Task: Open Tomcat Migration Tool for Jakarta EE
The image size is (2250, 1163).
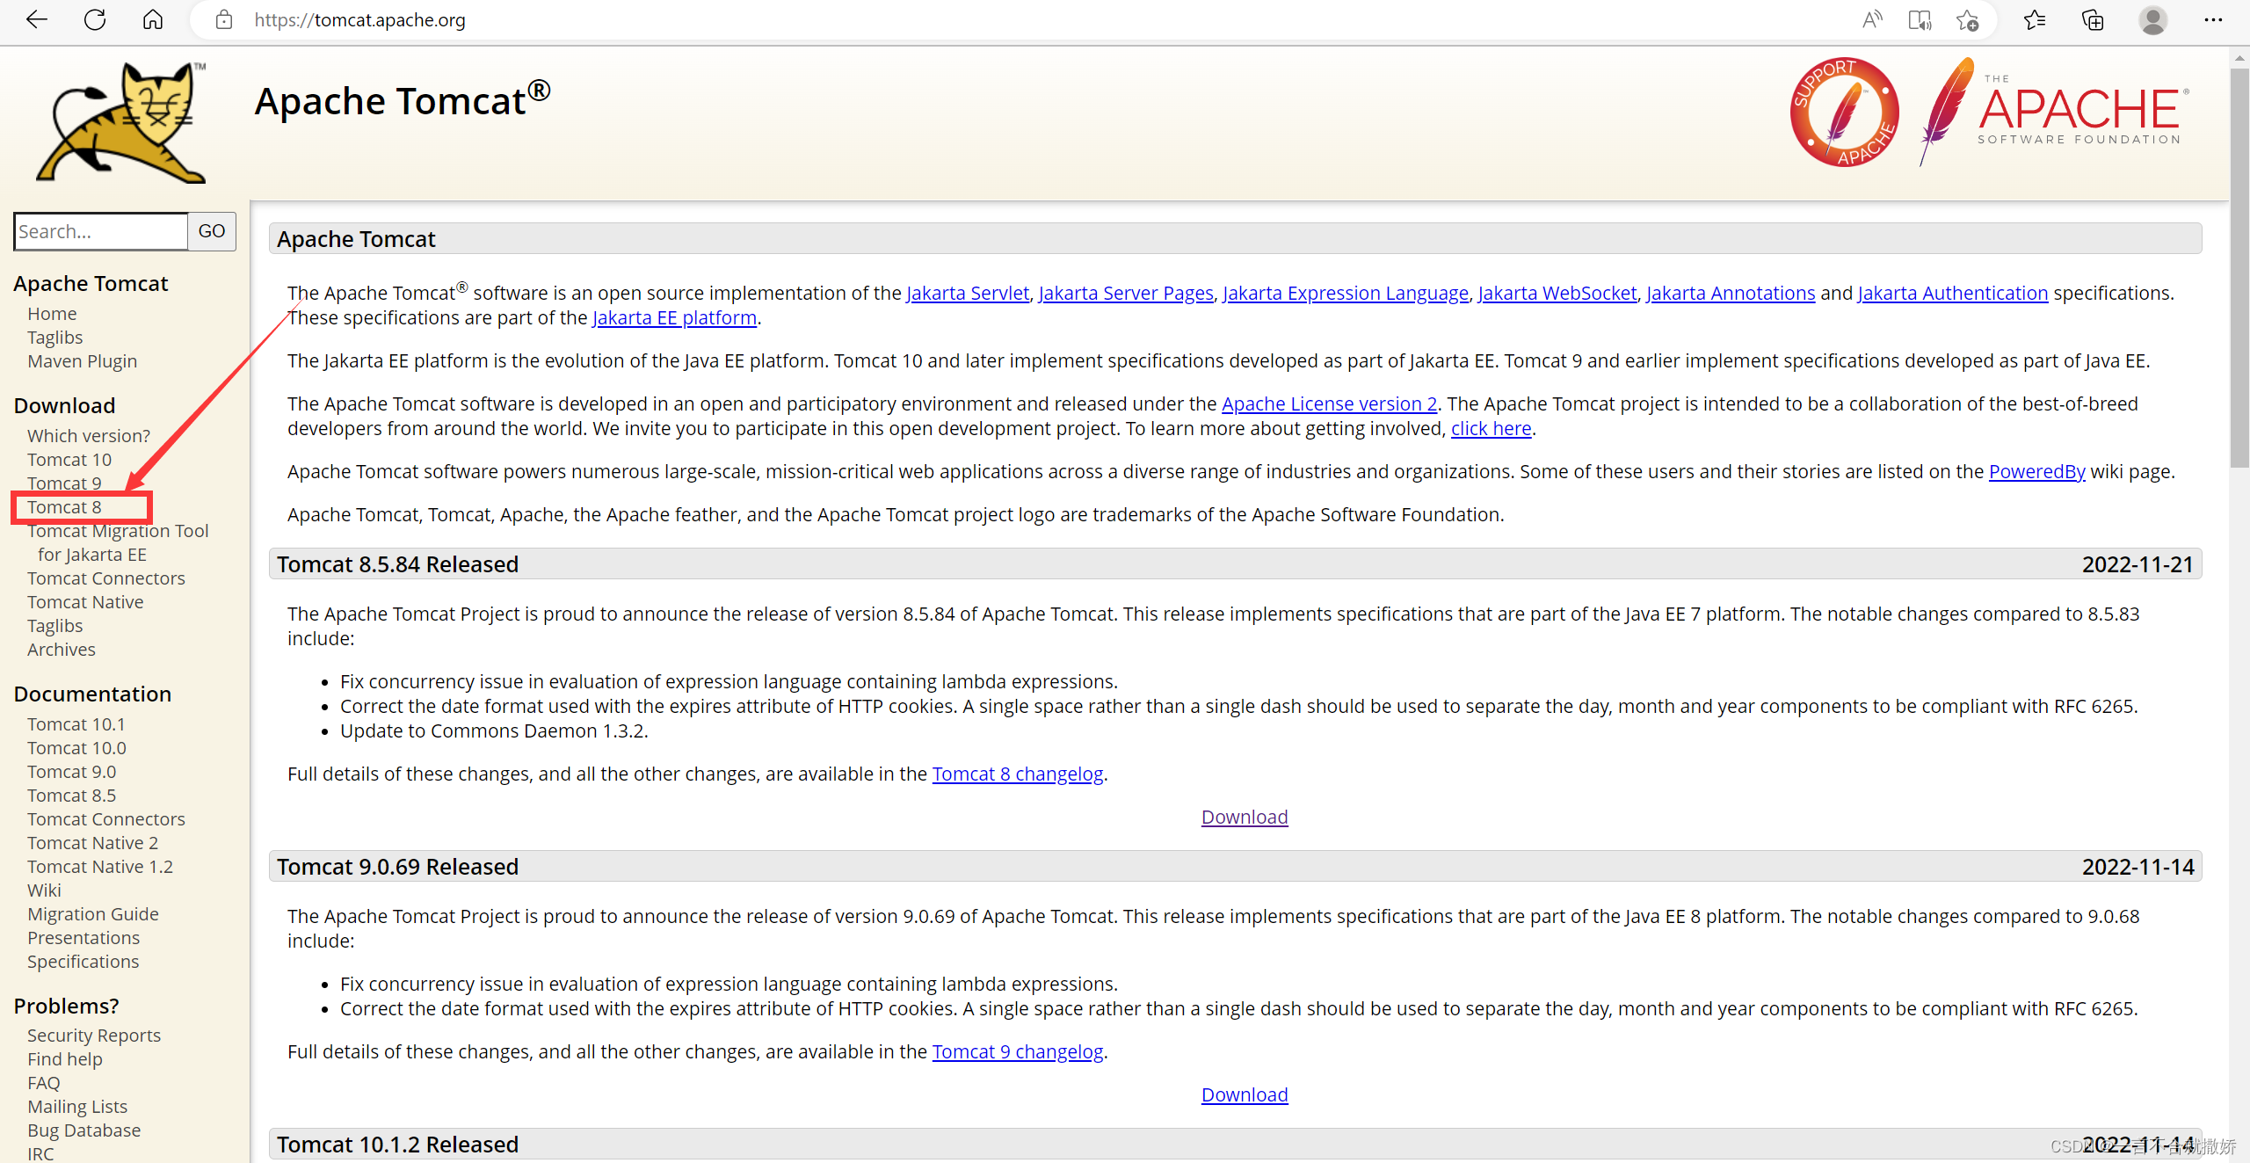Action: coord(118,542)
